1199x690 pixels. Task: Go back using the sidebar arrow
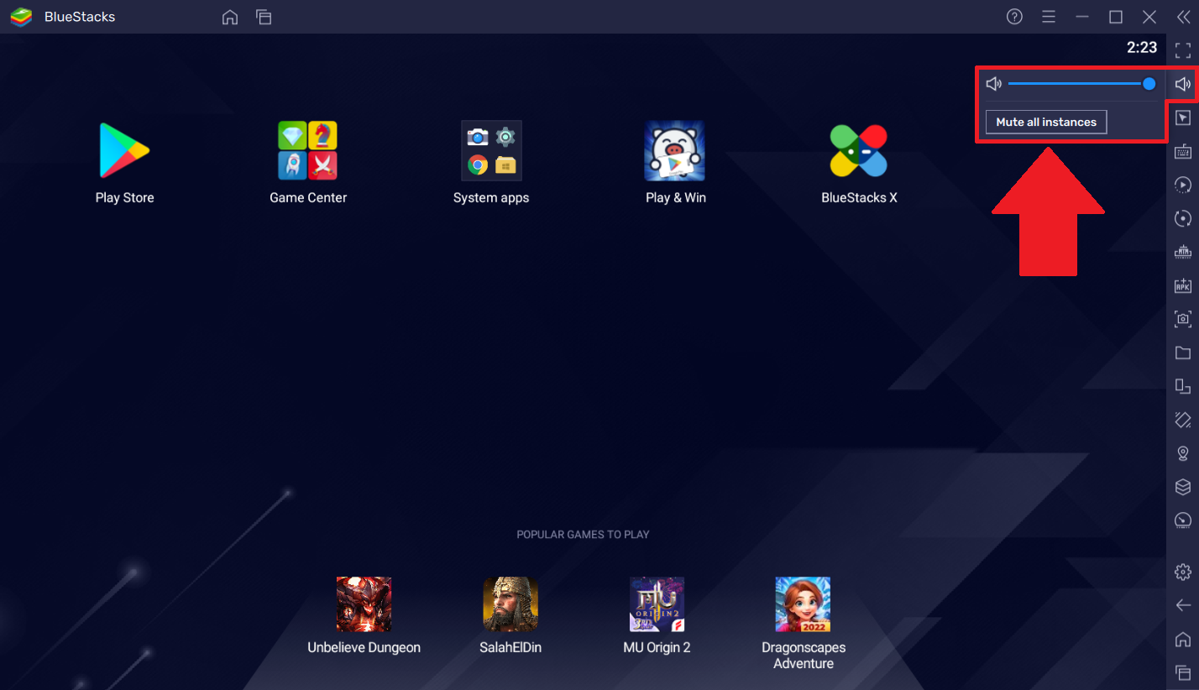click(1182, 604)
